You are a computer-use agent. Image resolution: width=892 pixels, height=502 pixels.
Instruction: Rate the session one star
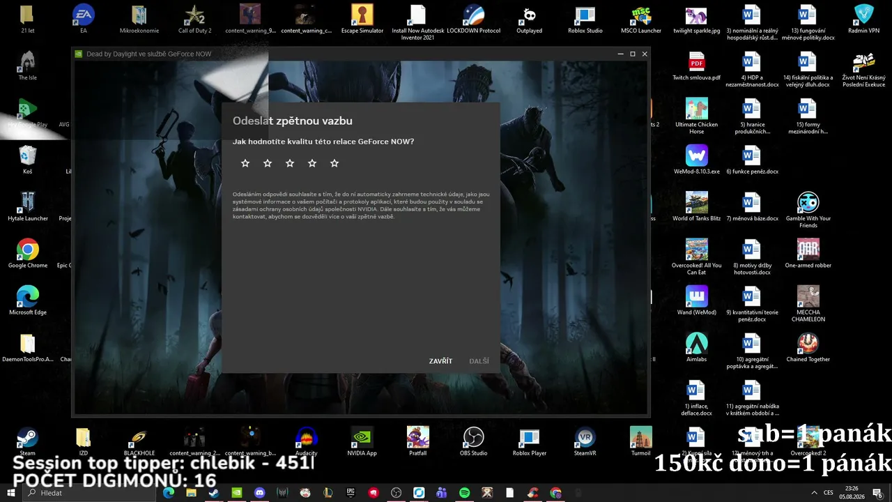[x=245, y=163]
